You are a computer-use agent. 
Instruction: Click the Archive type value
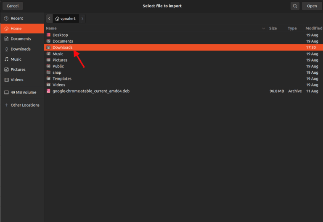click(x=295, y=91)
